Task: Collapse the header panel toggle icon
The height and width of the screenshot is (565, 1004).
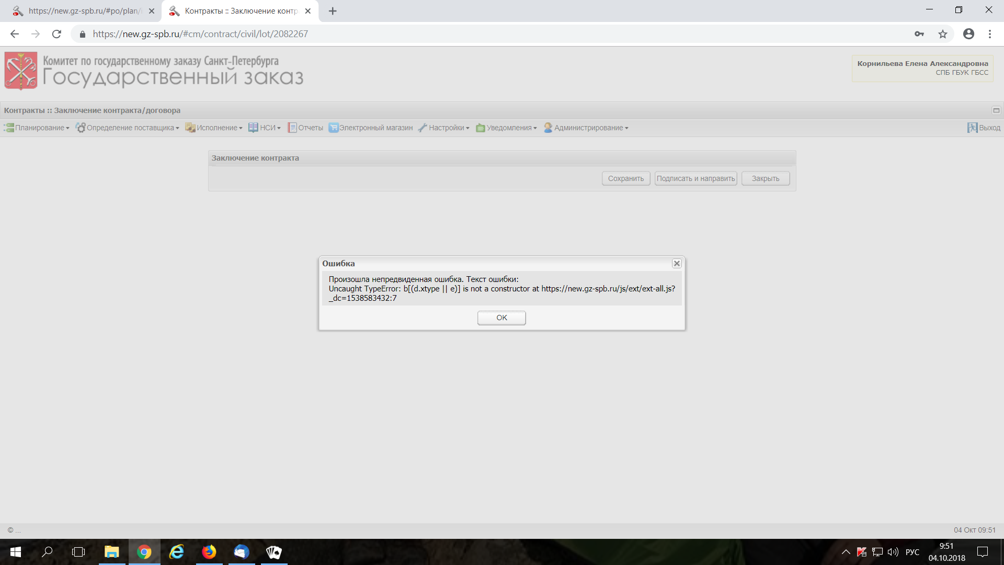Action: (x=996, y=110)
